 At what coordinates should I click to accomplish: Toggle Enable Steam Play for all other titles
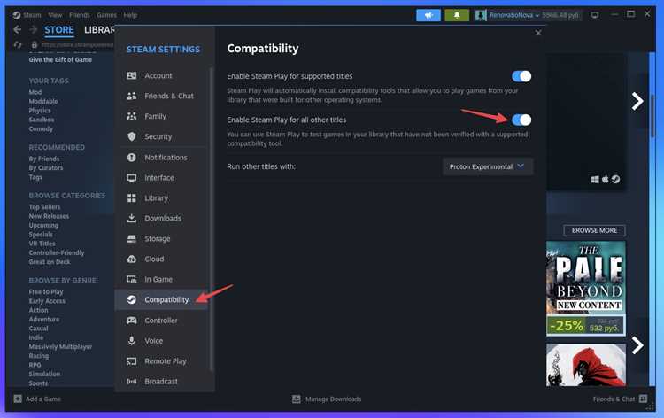(x=521, y=120)
